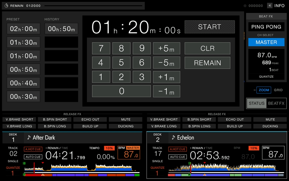289x181 pixels.
Task: Tap the 10% tempo range badge on Deck 2
Action: (x=253, y=148)
